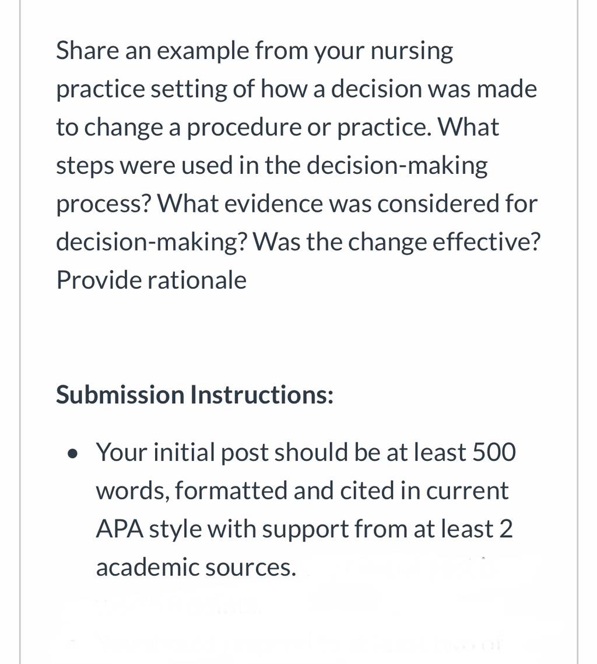Click the question 'Was the change effective?'
The width and height of the screenshot is (597, 664).
[396, 242]
